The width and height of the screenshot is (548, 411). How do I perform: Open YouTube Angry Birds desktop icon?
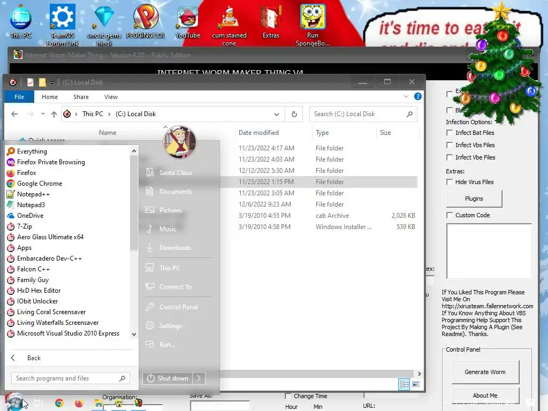point(188,21)
